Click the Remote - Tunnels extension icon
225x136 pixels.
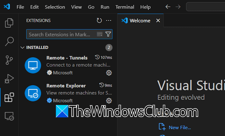33,65
